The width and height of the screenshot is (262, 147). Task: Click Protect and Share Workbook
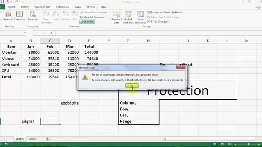point(165,13)
